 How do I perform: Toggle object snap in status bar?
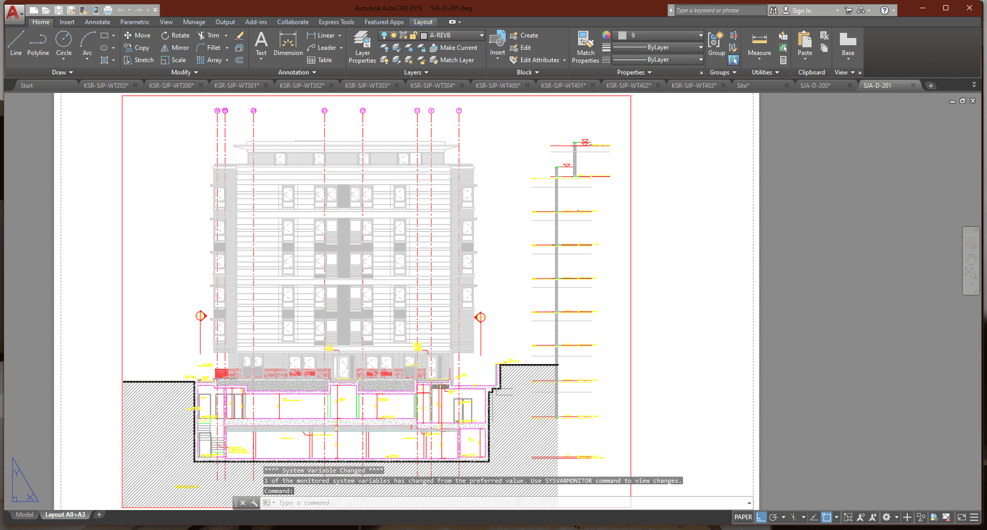(827, 517)
